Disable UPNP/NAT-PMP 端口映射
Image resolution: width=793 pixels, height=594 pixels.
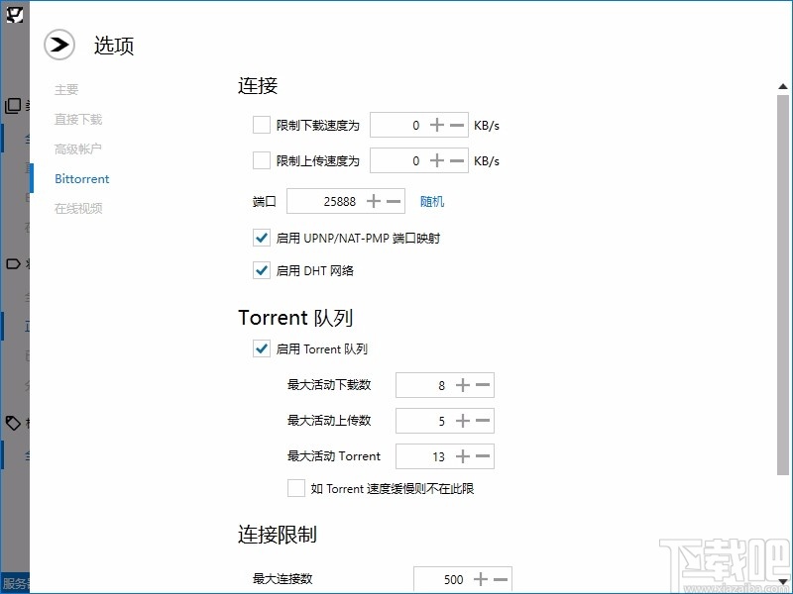[x=262, y=238]
